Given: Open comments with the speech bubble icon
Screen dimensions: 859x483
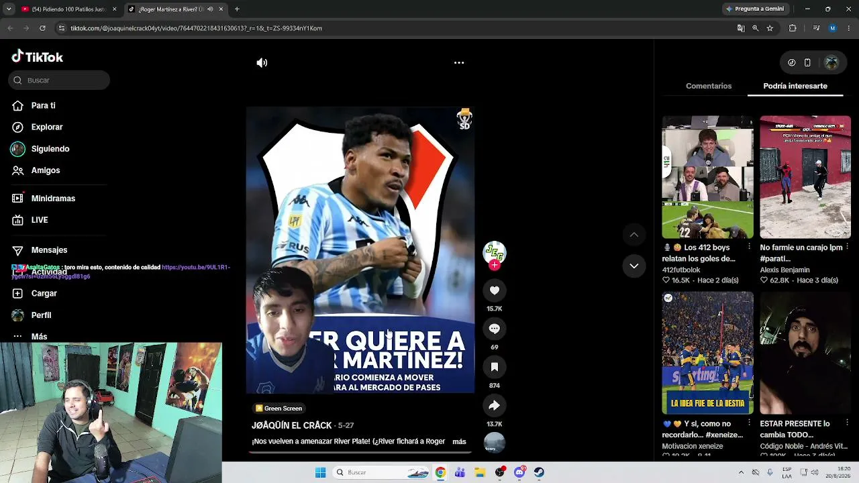Looking at the screenshot, I should click(495, 329).
